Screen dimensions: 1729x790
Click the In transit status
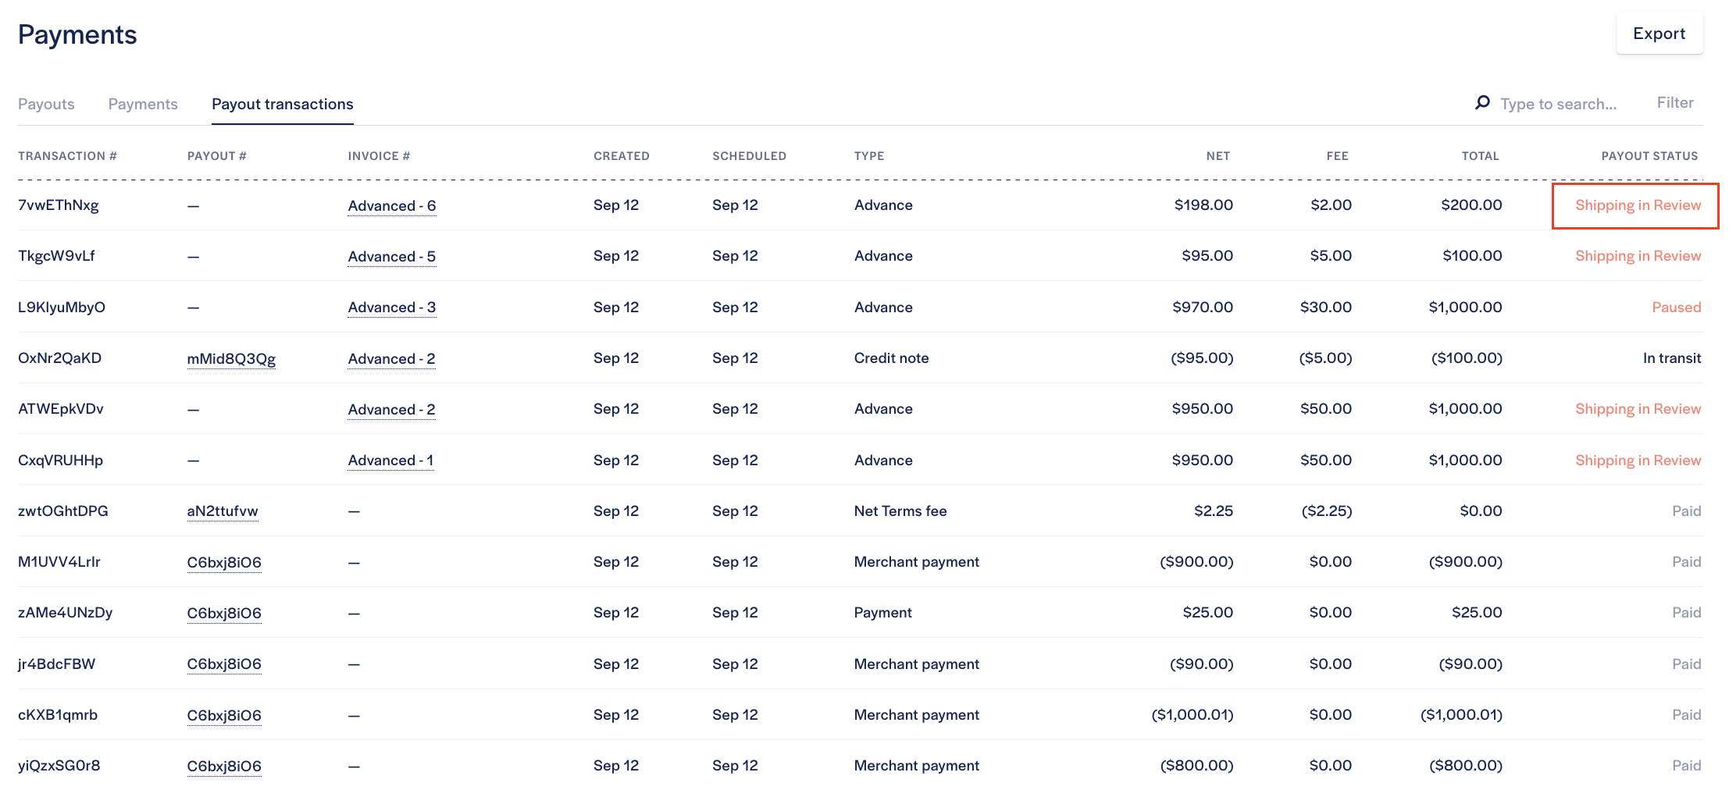(1671, 358)
